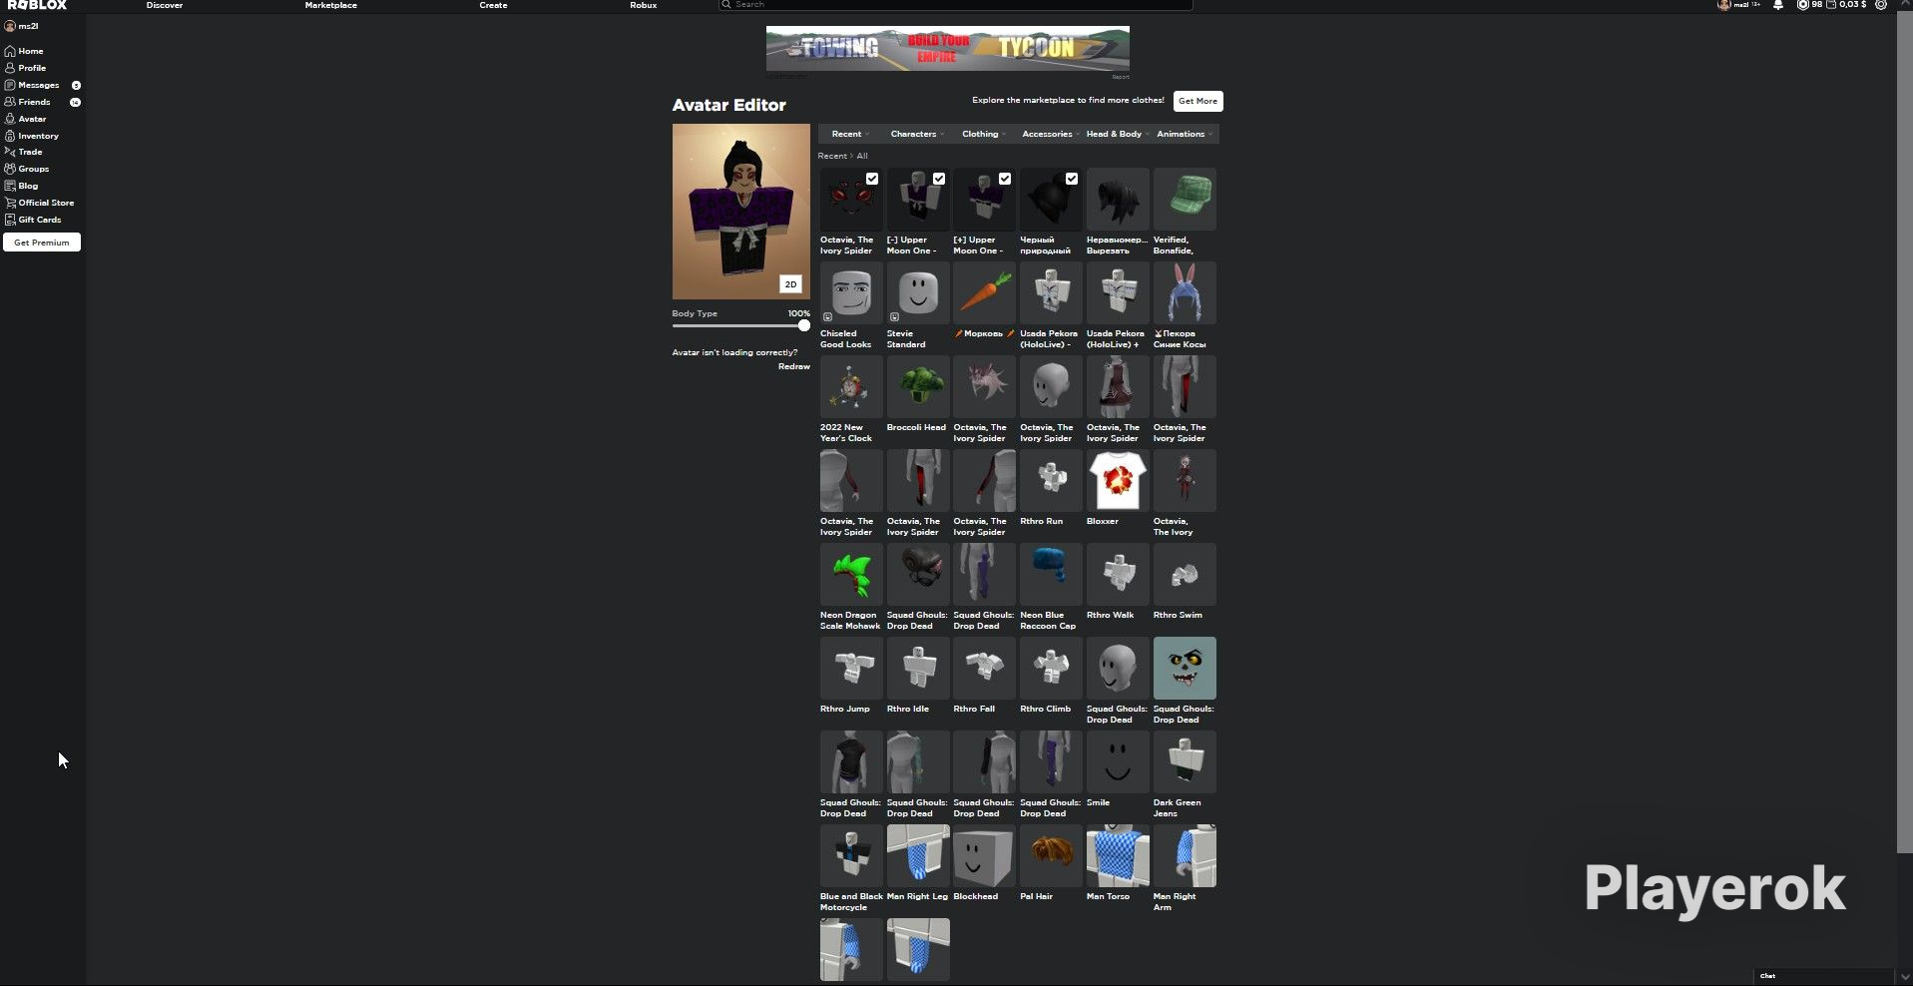Image resolution: width=1913 pixels, height=986 pixels.
Task: Click the Body Type slider handle
Action: click(x=804, y=325)
